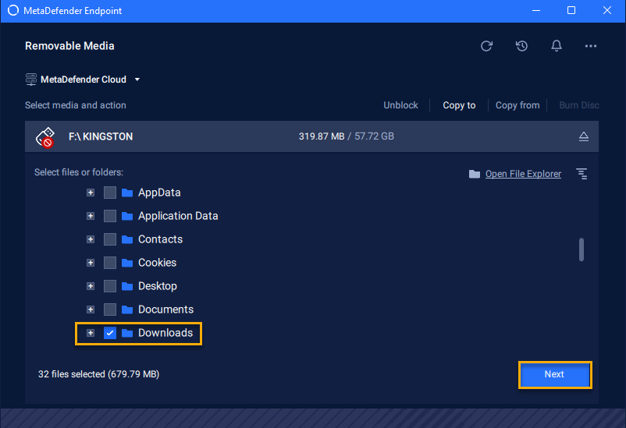Check the AppData checkbox
626x428 pixels.
[x=110, y=193]
